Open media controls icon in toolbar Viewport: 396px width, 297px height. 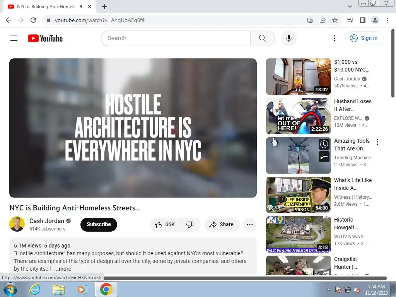(350, 20)
